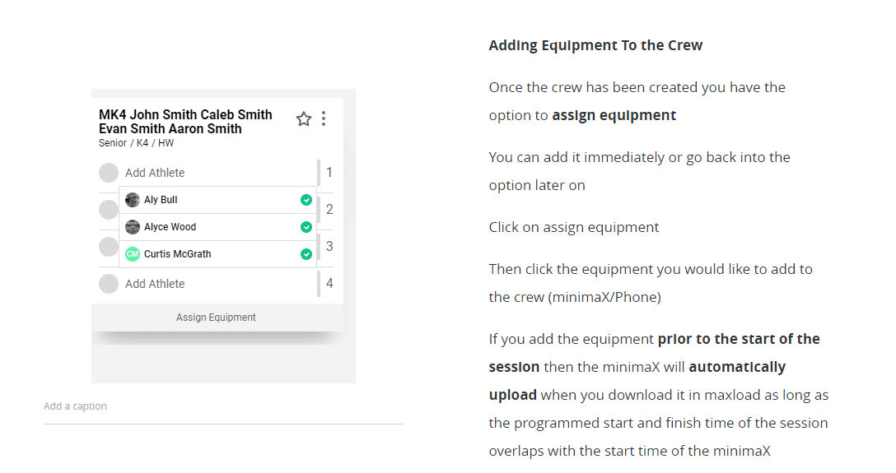Click the grey avatar circle in seat 4
Viewport: 896px width, 473px height.
[109, 284]
